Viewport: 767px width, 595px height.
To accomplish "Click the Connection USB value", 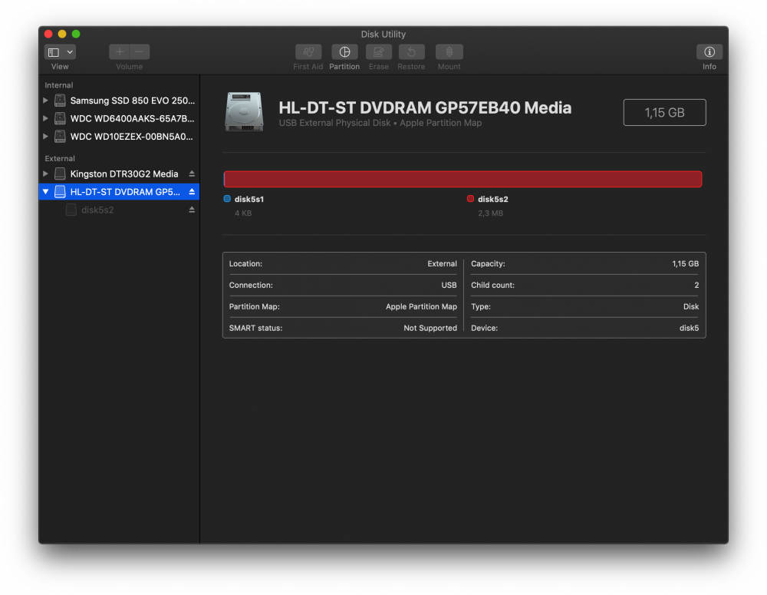I will click(x=449, y=285).
